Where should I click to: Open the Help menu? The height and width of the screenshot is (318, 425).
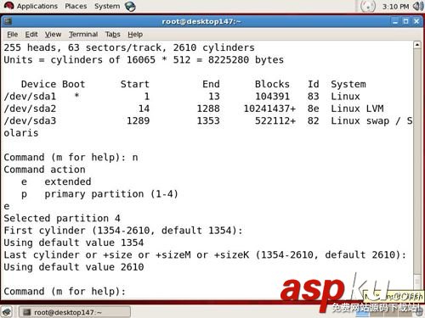[x=135, y=35]
